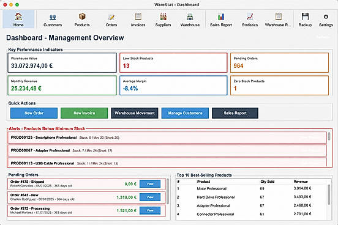Click the 2.468,00 € revenue cell
Screen dimensions: 338x225
[302, 205]
